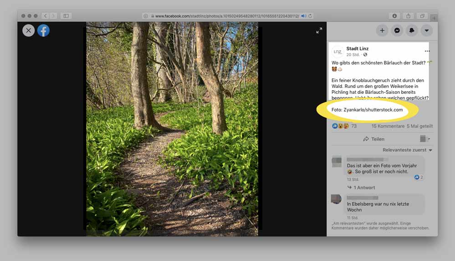Expand the 'Relevanteste zuerst' sorting dropdown
455x261 pixels.
click(407, 150)
